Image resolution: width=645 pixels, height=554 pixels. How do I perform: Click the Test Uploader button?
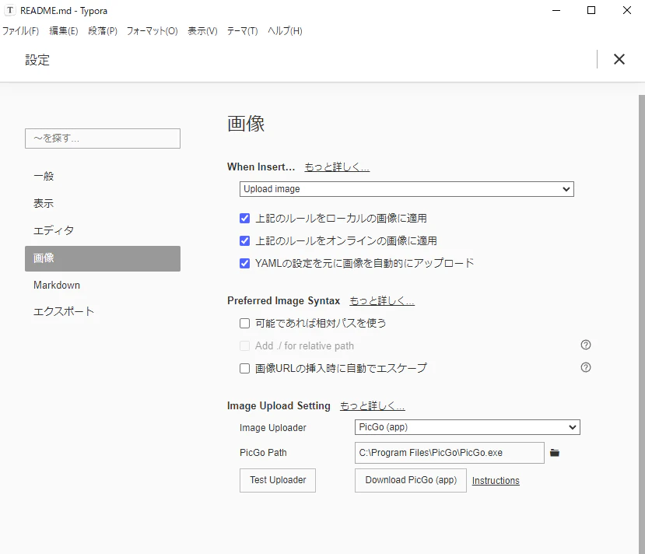pos(278,480)
